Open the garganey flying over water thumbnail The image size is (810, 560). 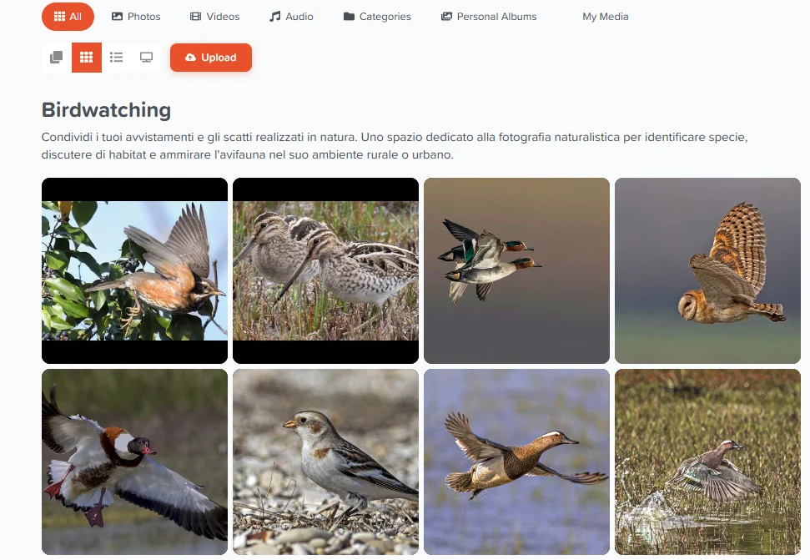516,462
